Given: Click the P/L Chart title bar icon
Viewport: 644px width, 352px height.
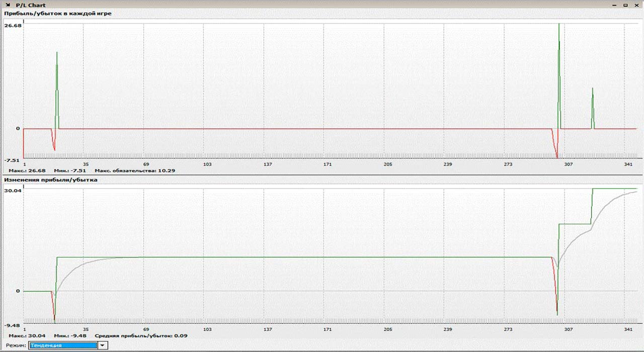Looking at the screenshot, I should pos(8,5).
